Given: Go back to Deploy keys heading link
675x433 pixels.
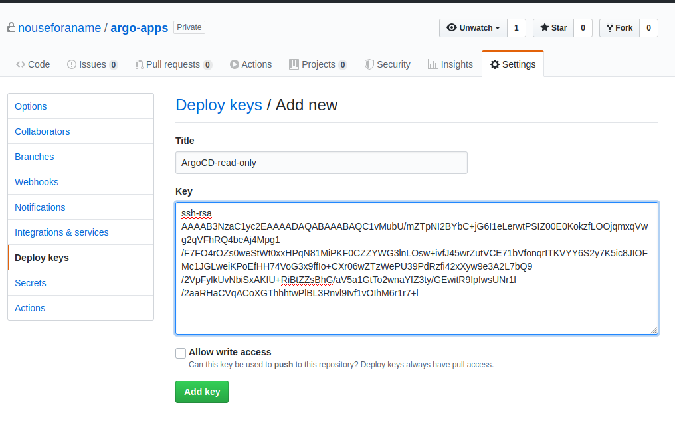Looking at the screenshot, I should pyautogui.click(x=219, y=105).
